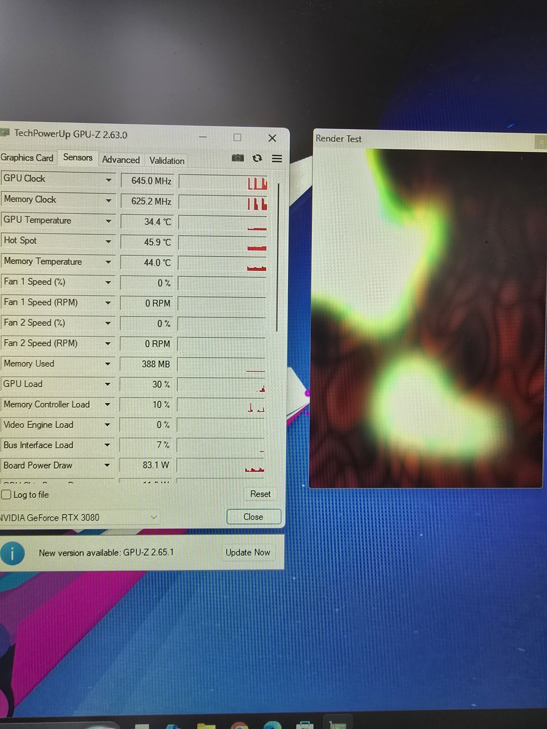Switch to the Graphics Card tab

27,157
